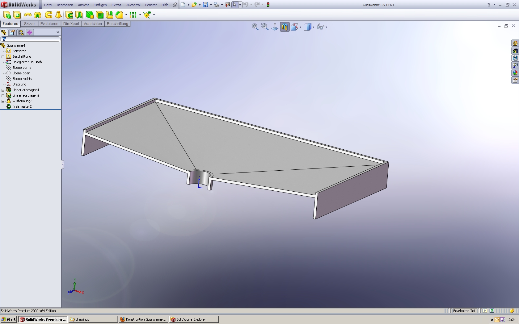519x324 pixels.
Task: Choose the Revolved Cut tool
Action: click(x=38, y=15)
